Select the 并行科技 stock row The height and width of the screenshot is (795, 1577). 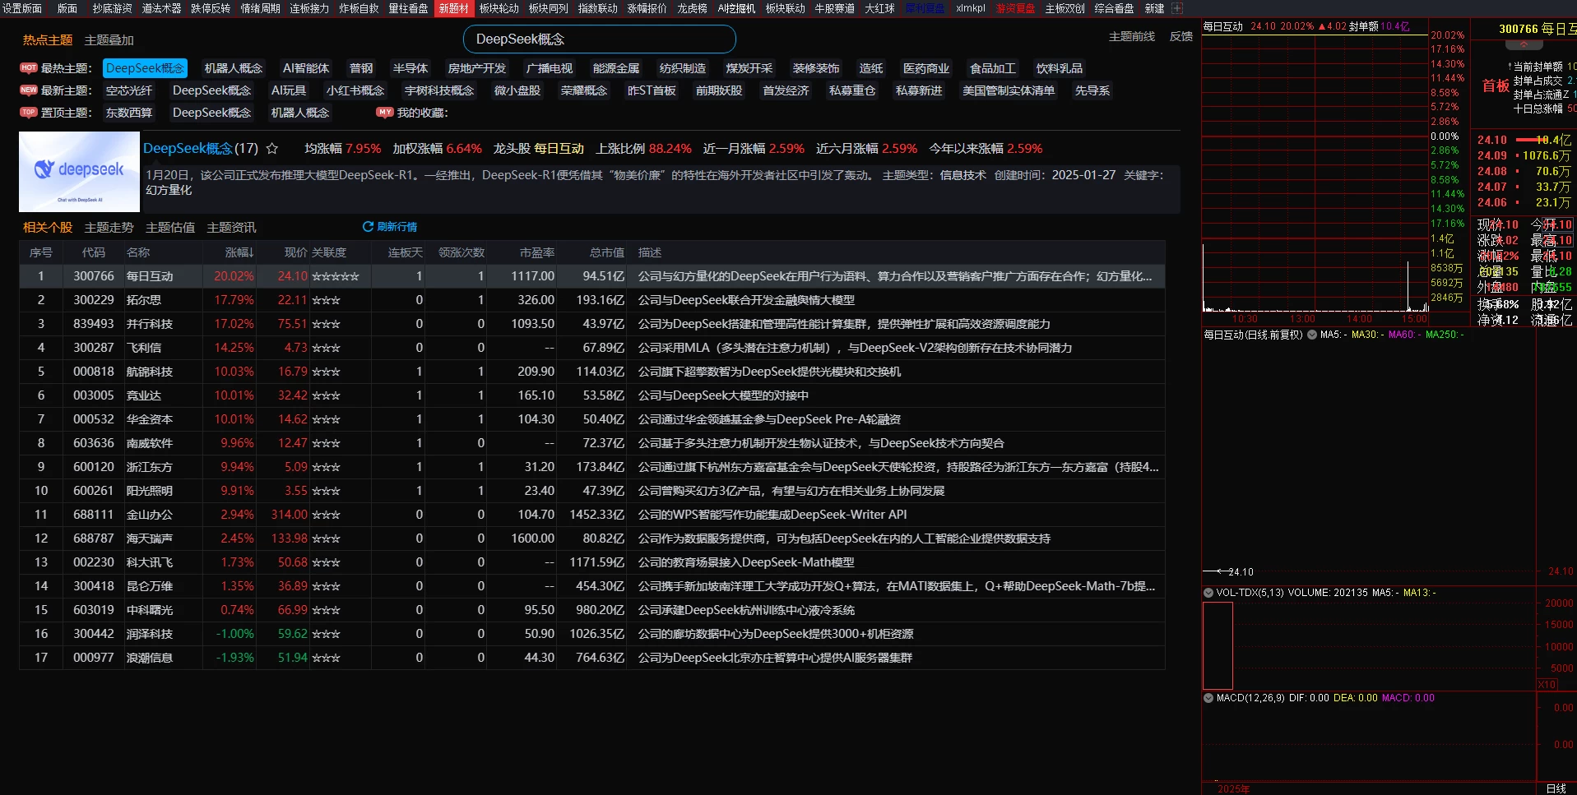coord(592,324)
